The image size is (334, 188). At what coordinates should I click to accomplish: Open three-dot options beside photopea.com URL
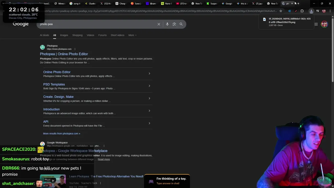click(75, 49)
